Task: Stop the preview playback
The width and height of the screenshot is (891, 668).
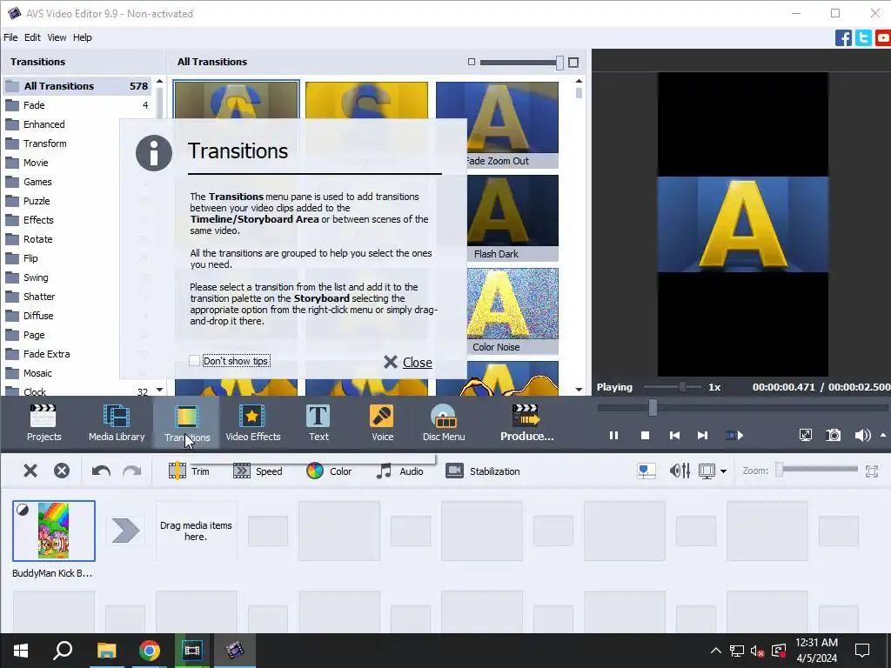Action: [645, 435]
